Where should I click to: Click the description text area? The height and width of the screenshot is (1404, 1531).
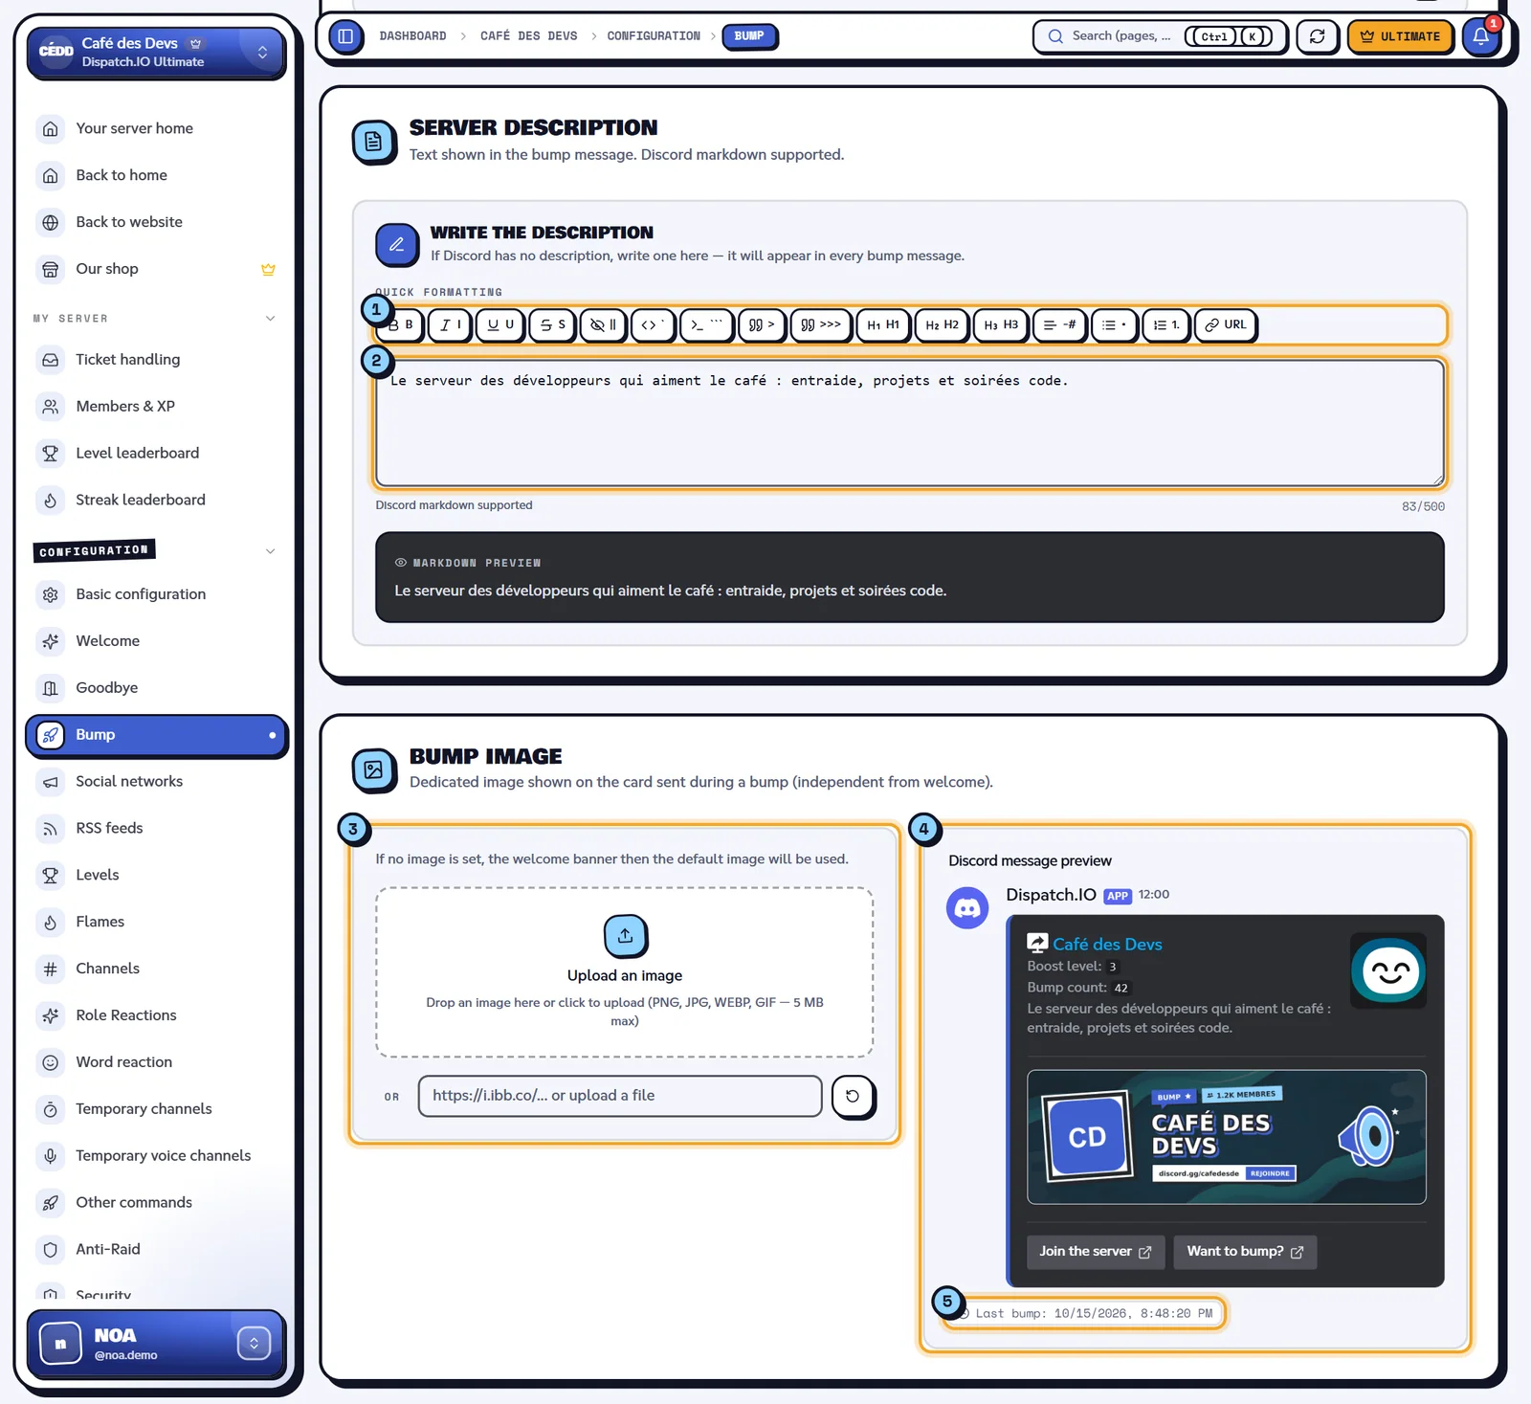(910, 423)
